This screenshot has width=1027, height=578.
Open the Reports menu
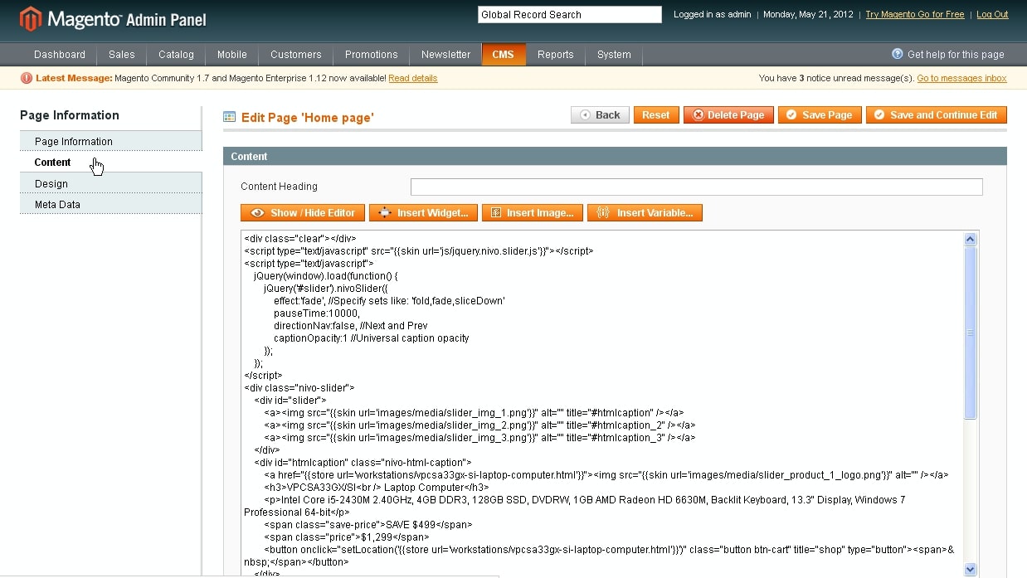point(556,55)
